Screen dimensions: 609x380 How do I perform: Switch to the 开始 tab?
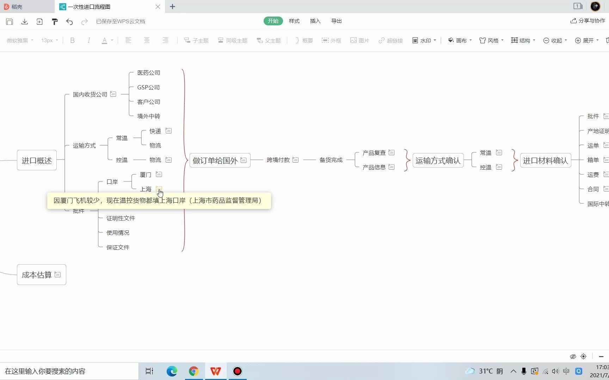click(x=273, y=21)
